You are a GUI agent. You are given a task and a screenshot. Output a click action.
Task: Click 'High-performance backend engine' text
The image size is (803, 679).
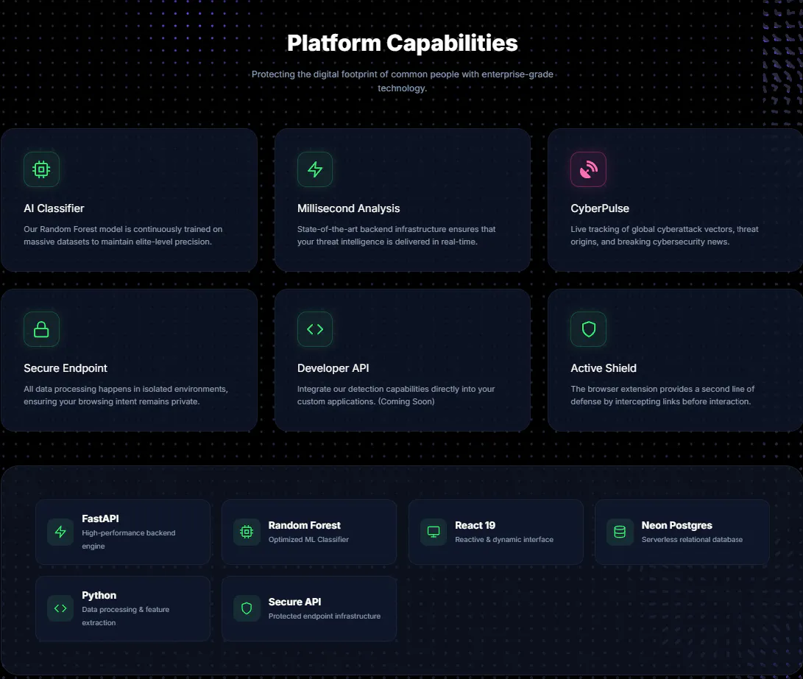(x=129, y=540)
